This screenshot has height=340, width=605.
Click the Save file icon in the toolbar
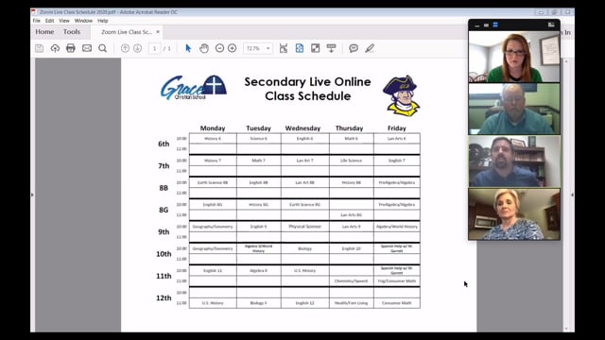[40, 48]
